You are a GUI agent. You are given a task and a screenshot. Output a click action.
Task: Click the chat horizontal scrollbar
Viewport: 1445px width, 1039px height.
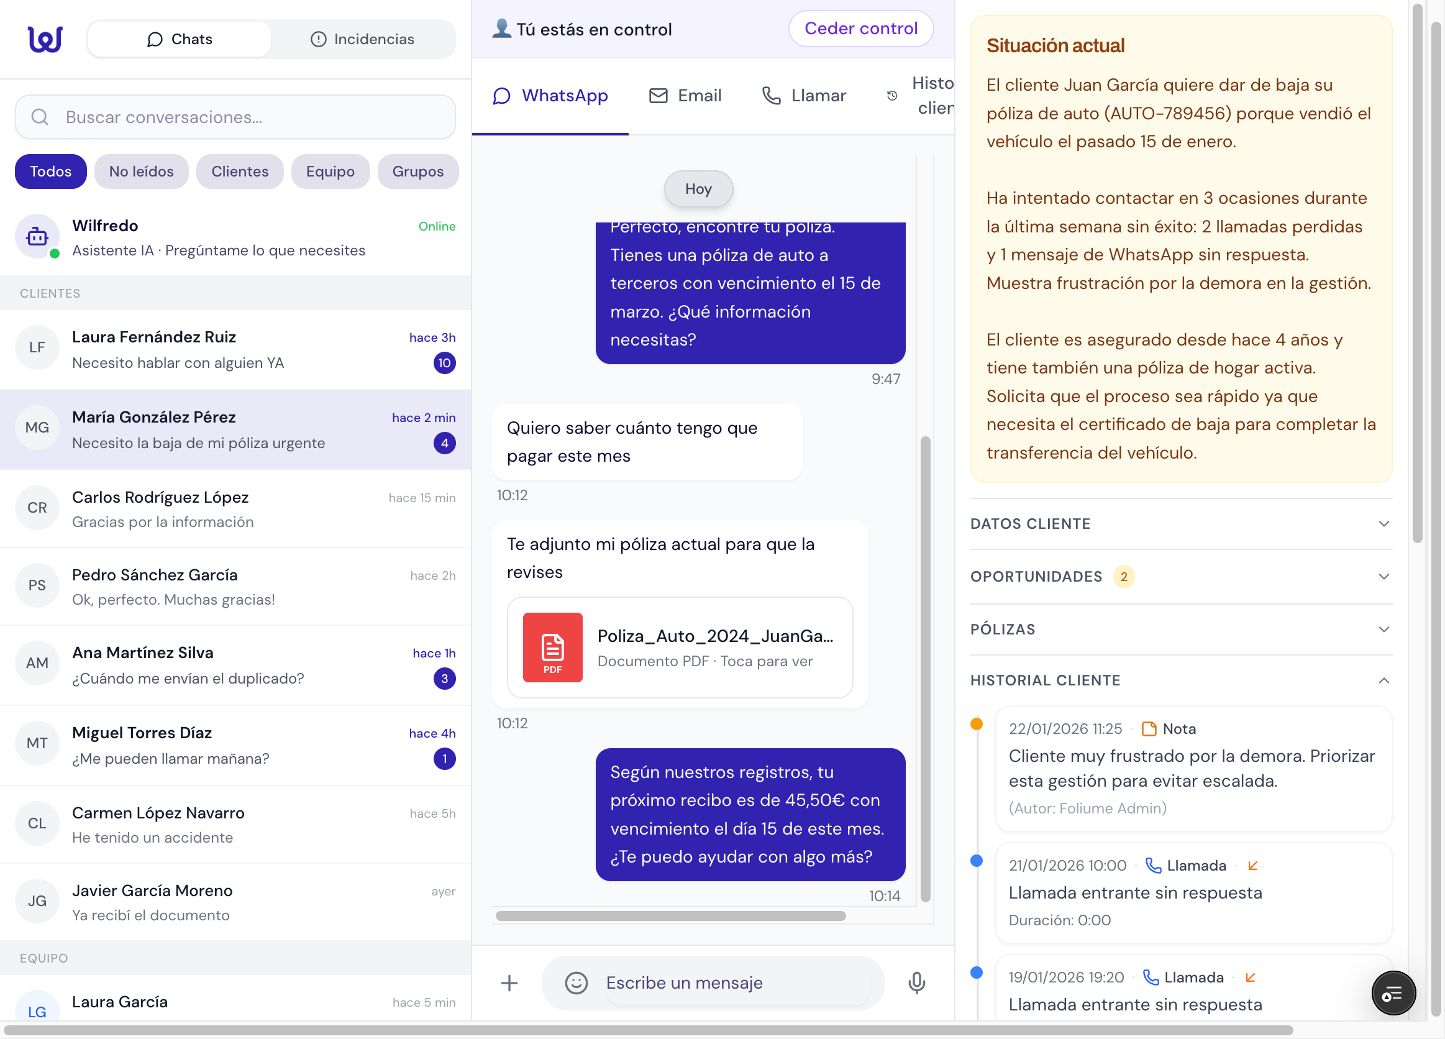(x=670, y=916)
